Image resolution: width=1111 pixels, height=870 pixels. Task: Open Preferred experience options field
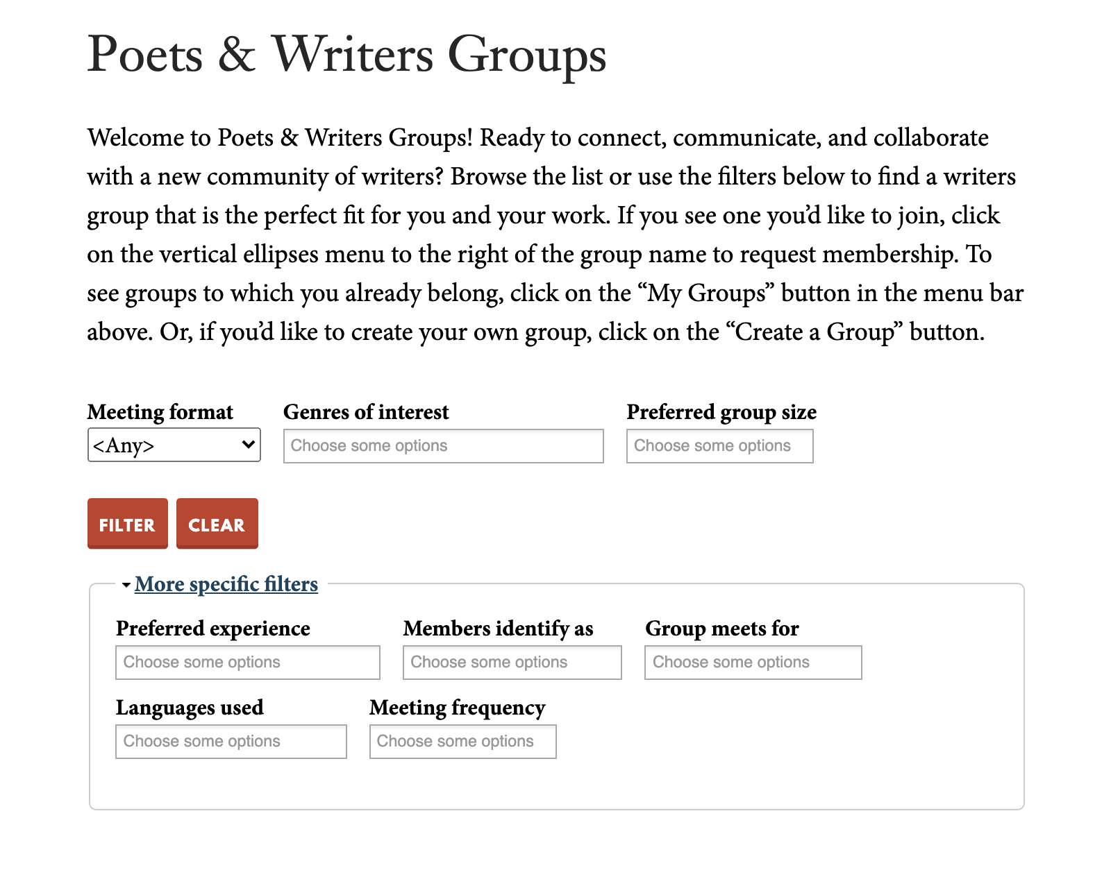pyautogui.click(x=248, y=663)
